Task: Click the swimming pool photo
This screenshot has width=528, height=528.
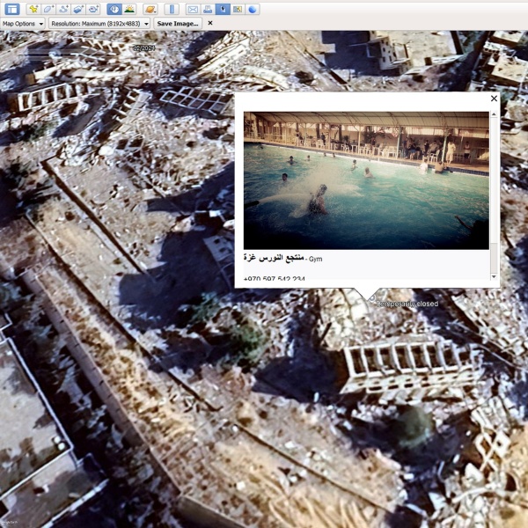Action: [365, 180]
